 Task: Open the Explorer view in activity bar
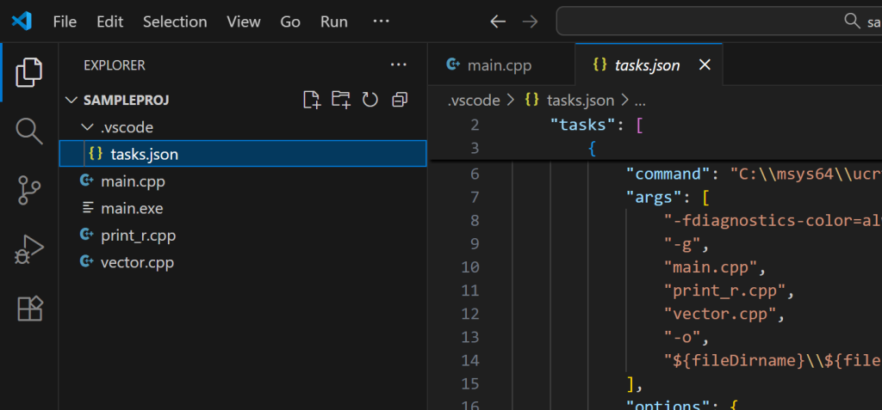pos(29,72)
